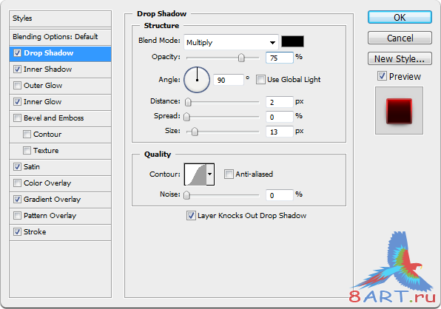Image resolution: width=441 pixels, height=309 pixels.
Task: Click the contour curve thumbnail
Action: click(195, 174)
